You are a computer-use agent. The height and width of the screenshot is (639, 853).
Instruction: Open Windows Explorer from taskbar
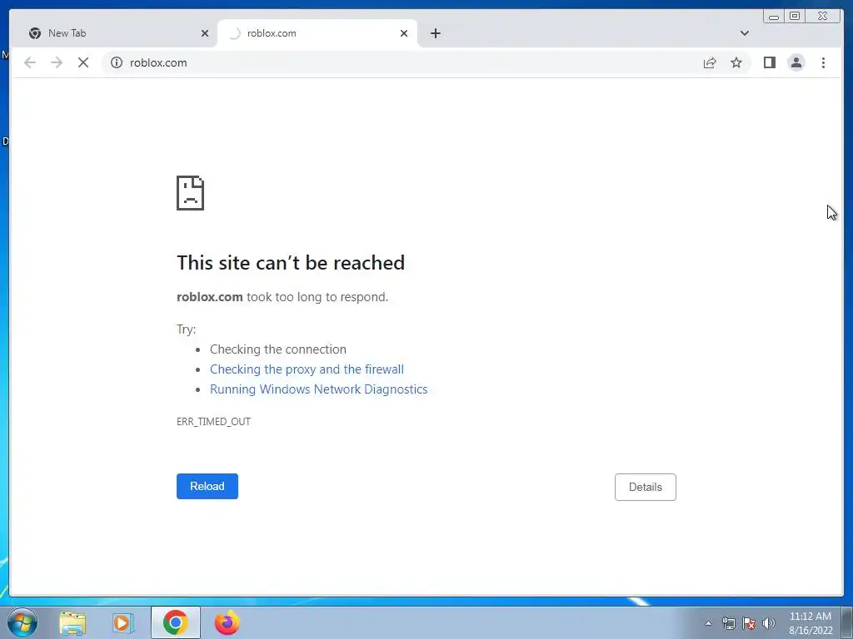(72, 622)
